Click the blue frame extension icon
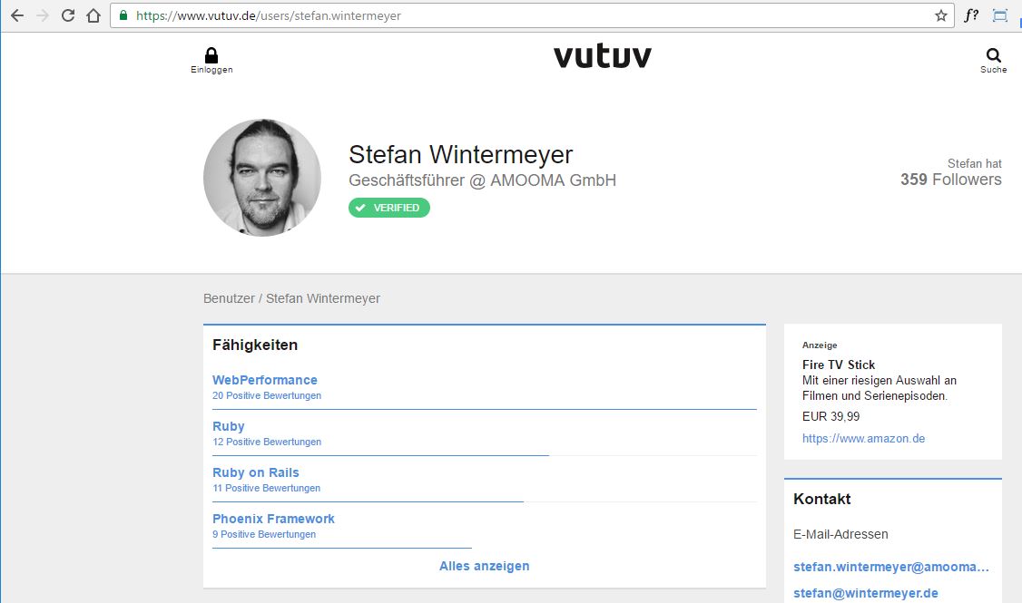This screenshot has height=603, width=1022. point(1000,15)
